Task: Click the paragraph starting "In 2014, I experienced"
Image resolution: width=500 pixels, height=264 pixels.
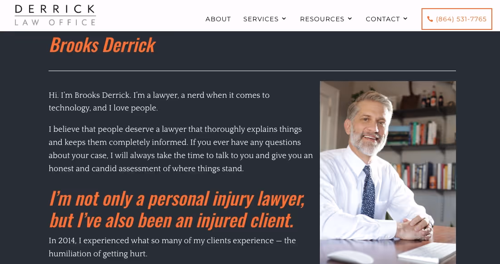Action: [172, 247]
